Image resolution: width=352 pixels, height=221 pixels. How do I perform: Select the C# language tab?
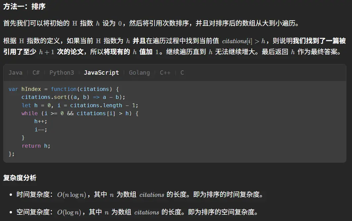click(36, 73)
